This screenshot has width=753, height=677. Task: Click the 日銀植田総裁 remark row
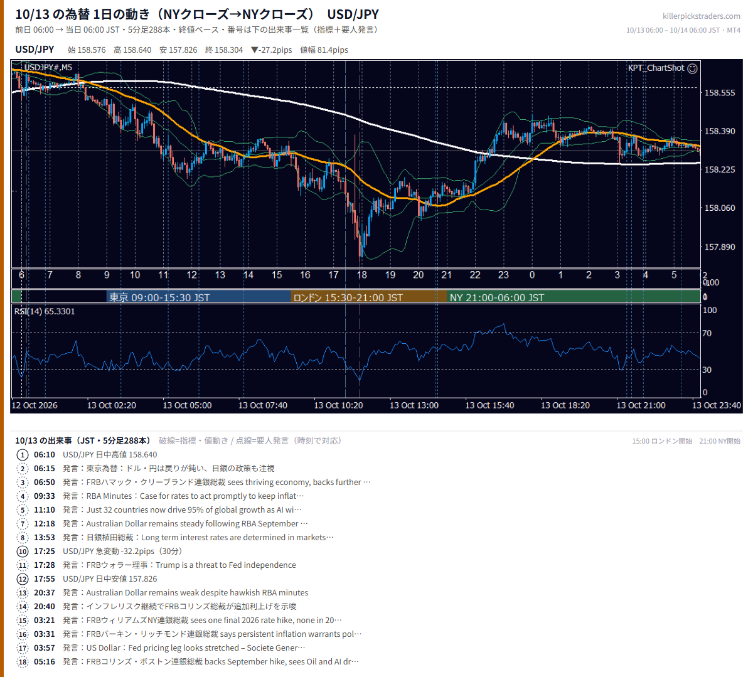[x=198, y=538]
